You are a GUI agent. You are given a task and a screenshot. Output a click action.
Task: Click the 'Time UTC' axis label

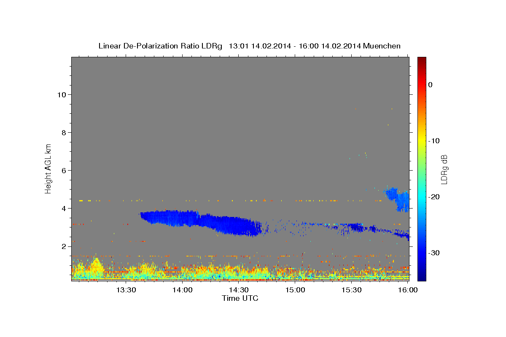pos(240,298)
